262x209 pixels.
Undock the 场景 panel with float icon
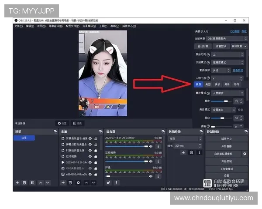tap(55, 131)
